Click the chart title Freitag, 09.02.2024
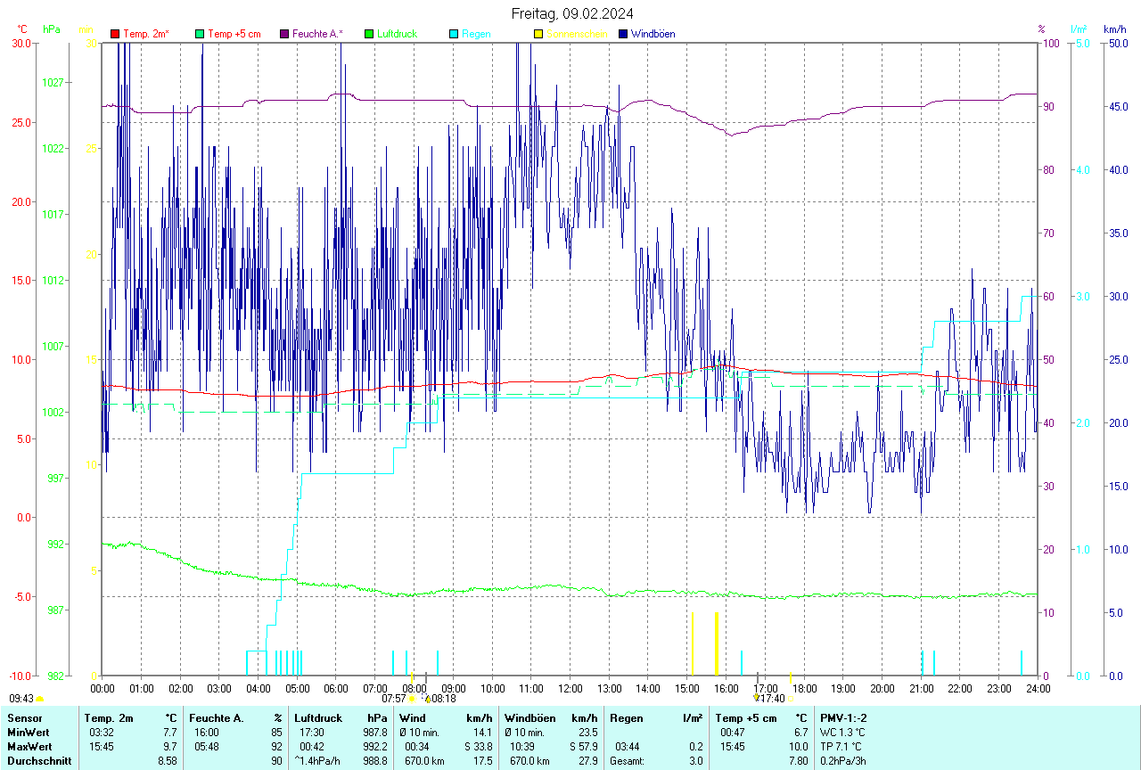Viewport: 1141px width, 770px height. (x=573, y=13)
